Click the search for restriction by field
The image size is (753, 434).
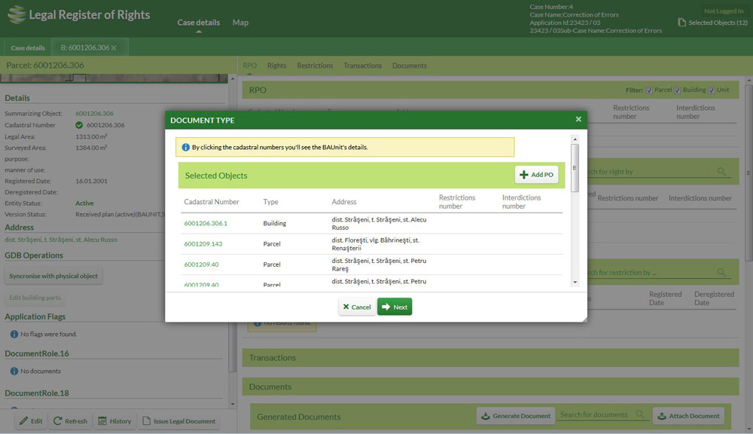[x=658, y=273]
